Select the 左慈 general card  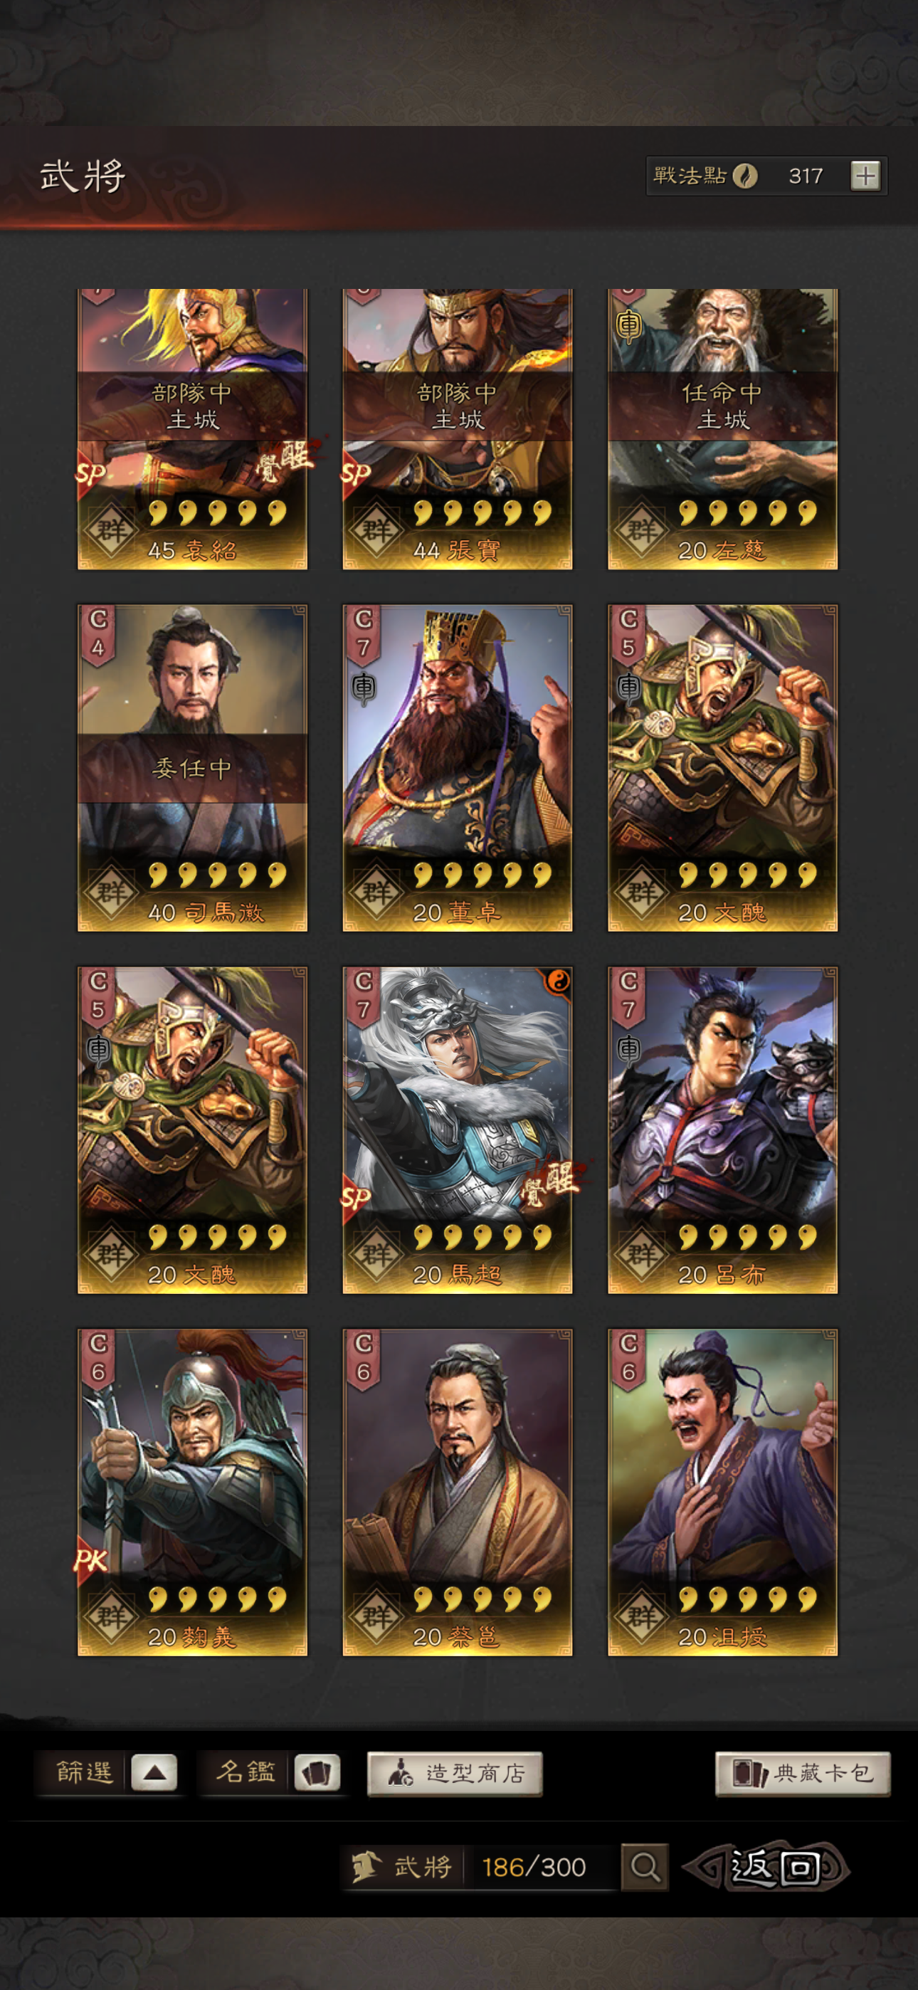722,428
